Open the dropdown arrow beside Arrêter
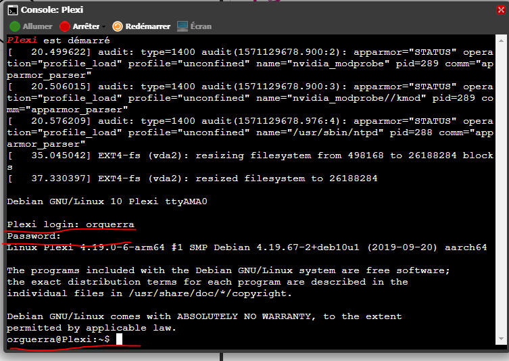This screenshot has width=509, height=361. tap(104, 26)
